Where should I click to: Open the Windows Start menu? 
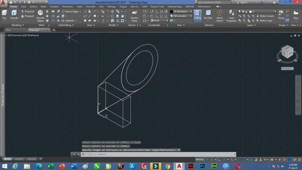4,166
